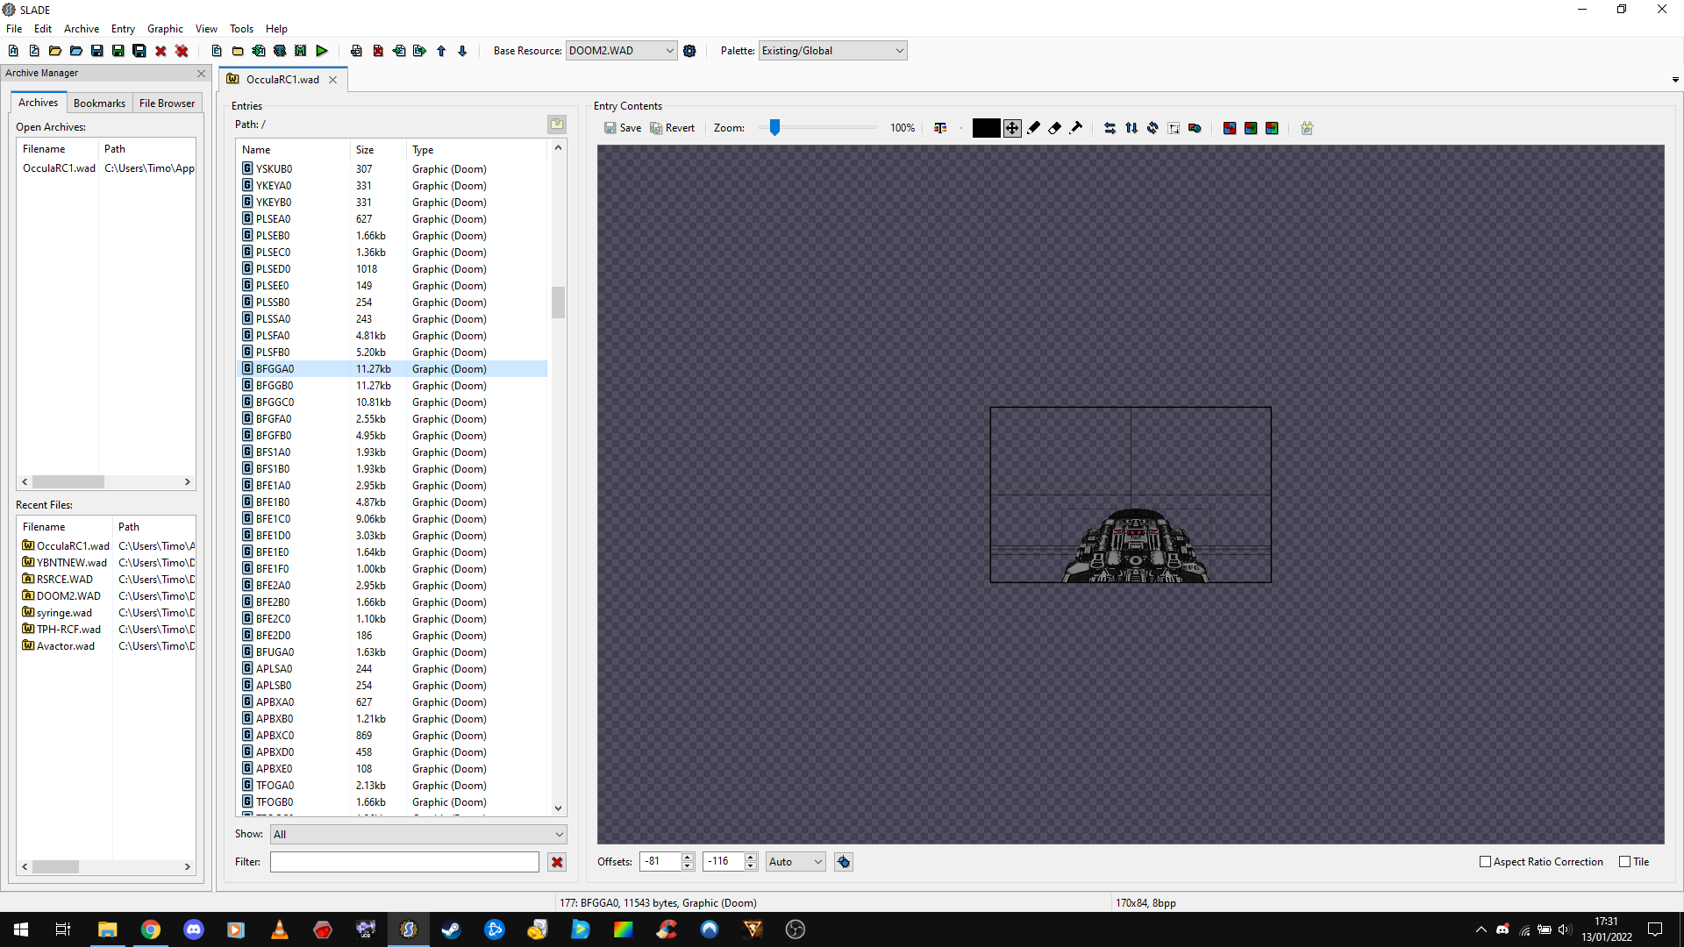Click the Delete Entry red icon

coord(378,51)
